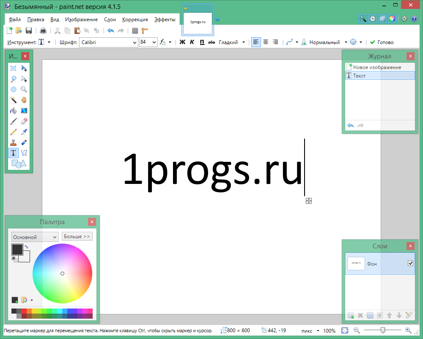Open the Коррекция menu
The height and width of the screenshot is (339, 423).
(x=135, y=19)
